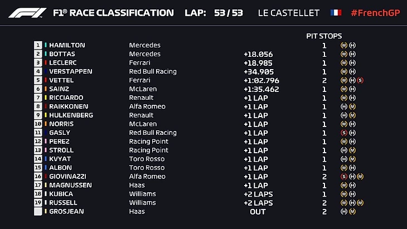Click Vettel's red soft tyre icon
The image size is (407, 229).
(361, 80)
